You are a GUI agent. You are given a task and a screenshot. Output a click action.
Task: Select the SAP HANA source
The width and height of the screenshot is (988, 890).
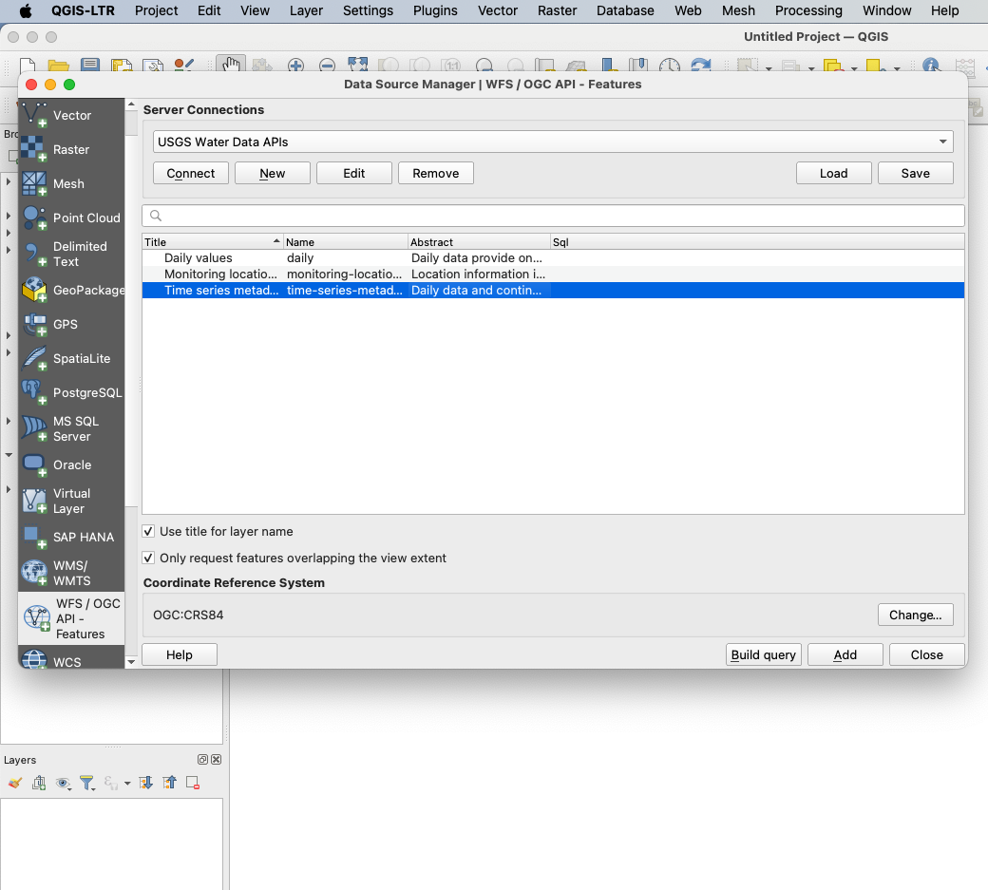tap(71, 537)
